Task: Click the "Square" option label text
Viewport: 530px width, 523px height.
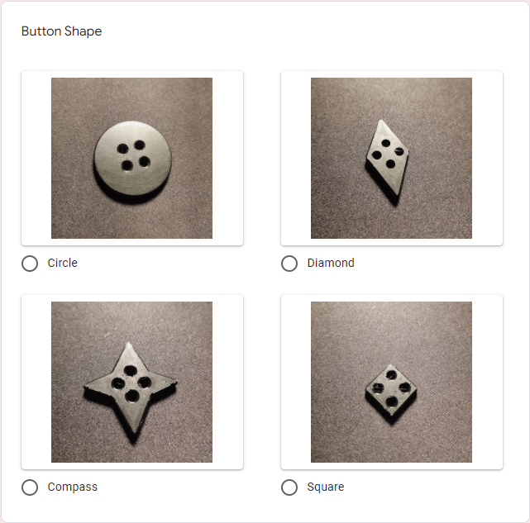Action: click(326, 487)
